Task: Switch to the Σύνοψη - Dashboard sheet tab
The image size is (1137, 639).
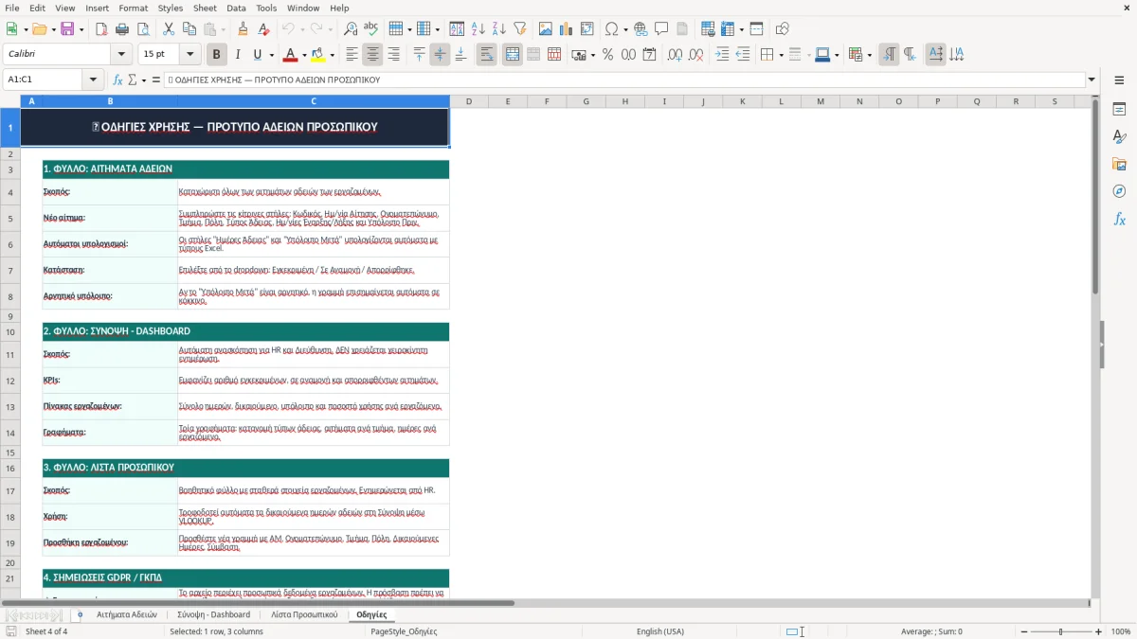Action: click(214, 614)
